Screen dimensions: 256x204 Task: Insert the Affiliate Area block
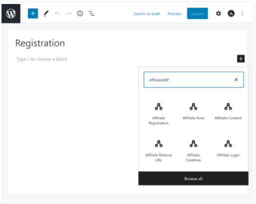tap(193, 111)
